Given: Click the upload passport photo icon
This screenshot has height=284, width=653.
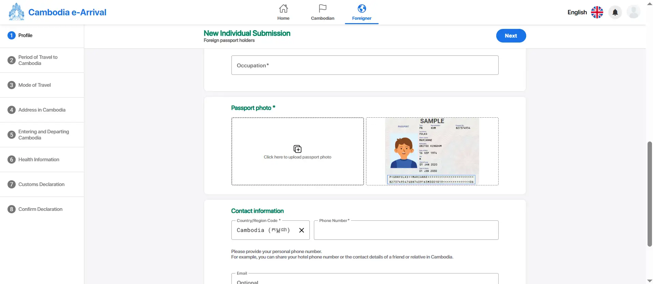Looking at the screenshot, I should pos(298,149).
